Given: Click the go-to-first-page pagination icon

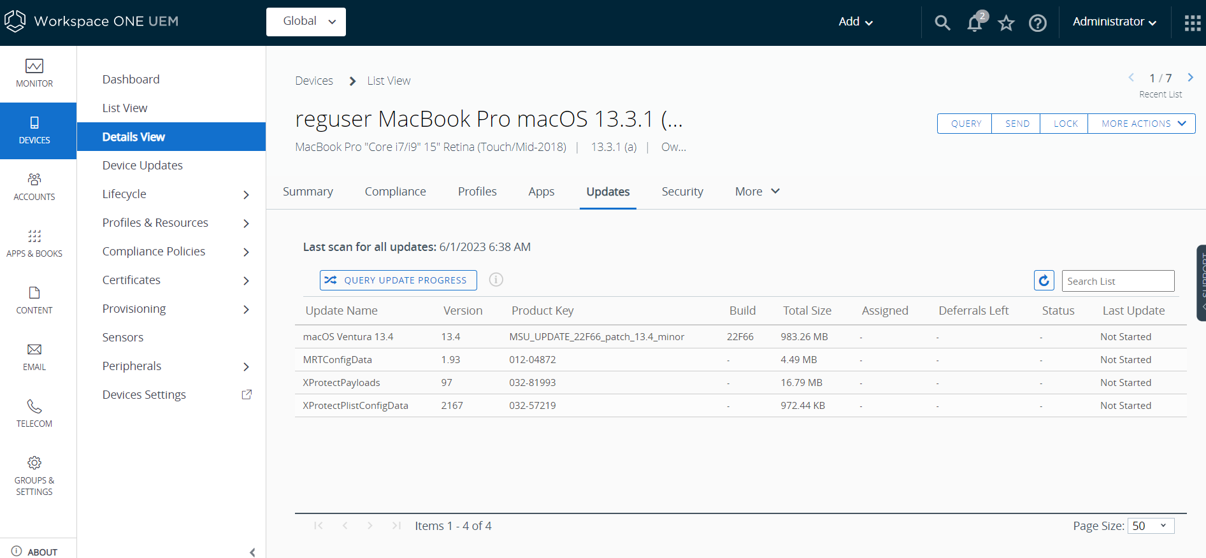Looking at the screenshot, I should pyautogui.click(x=319, y=526).
